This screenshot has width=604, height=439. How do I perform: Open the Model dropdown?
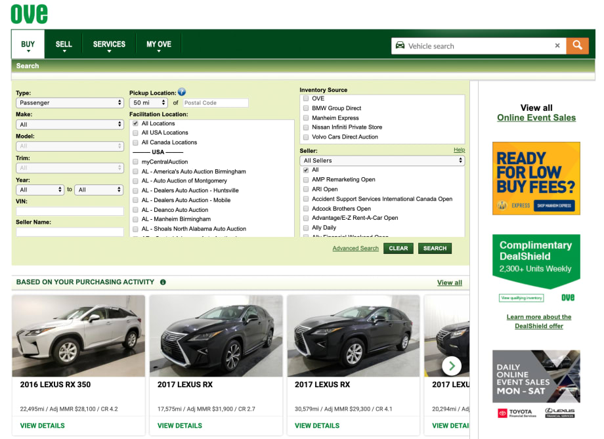[70, 146]
